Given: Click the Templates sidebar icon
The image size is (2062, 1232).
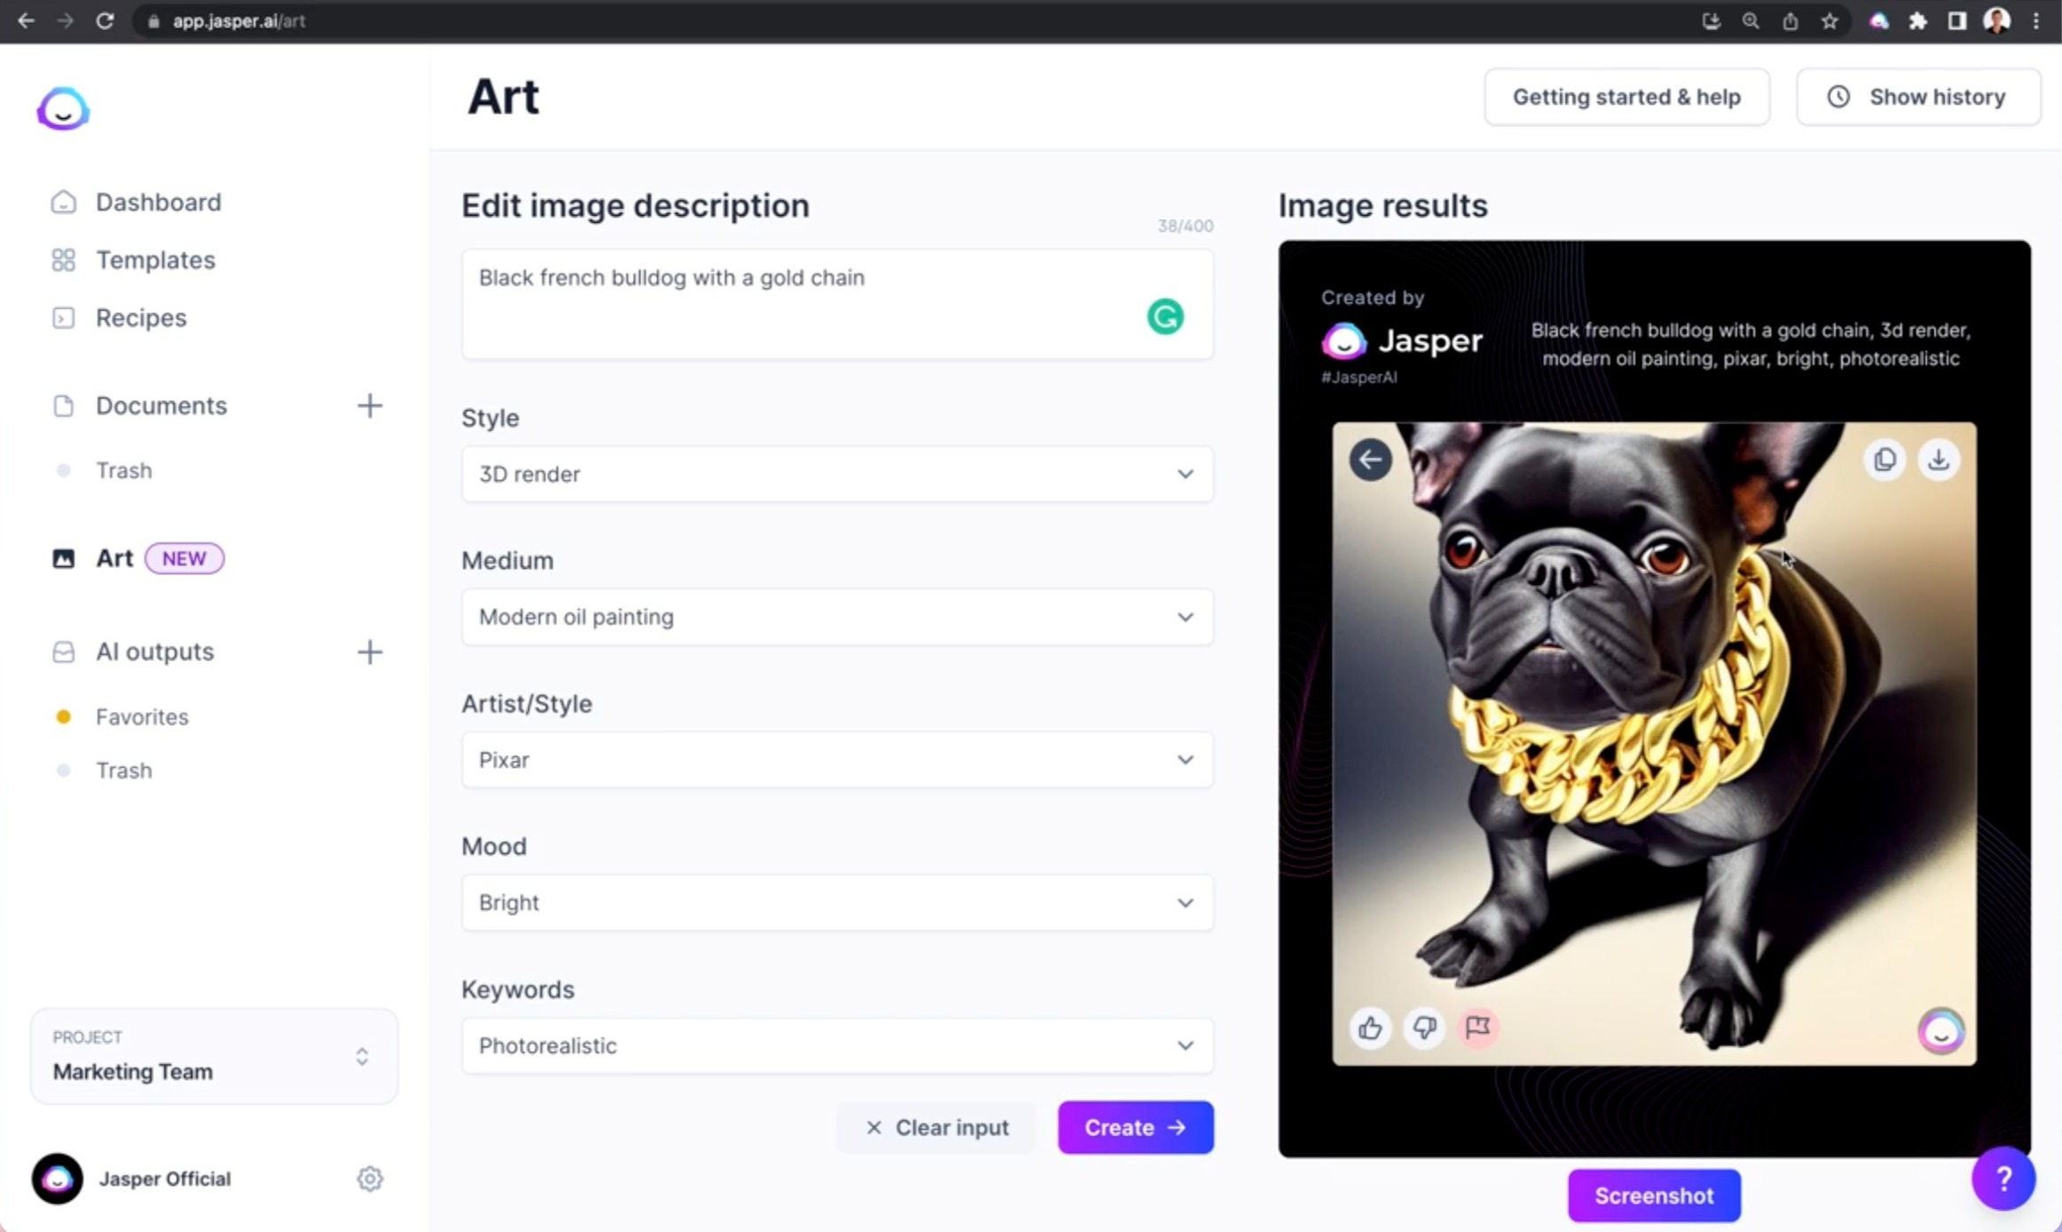Looking at the screenshot, I should coord(65,259).
